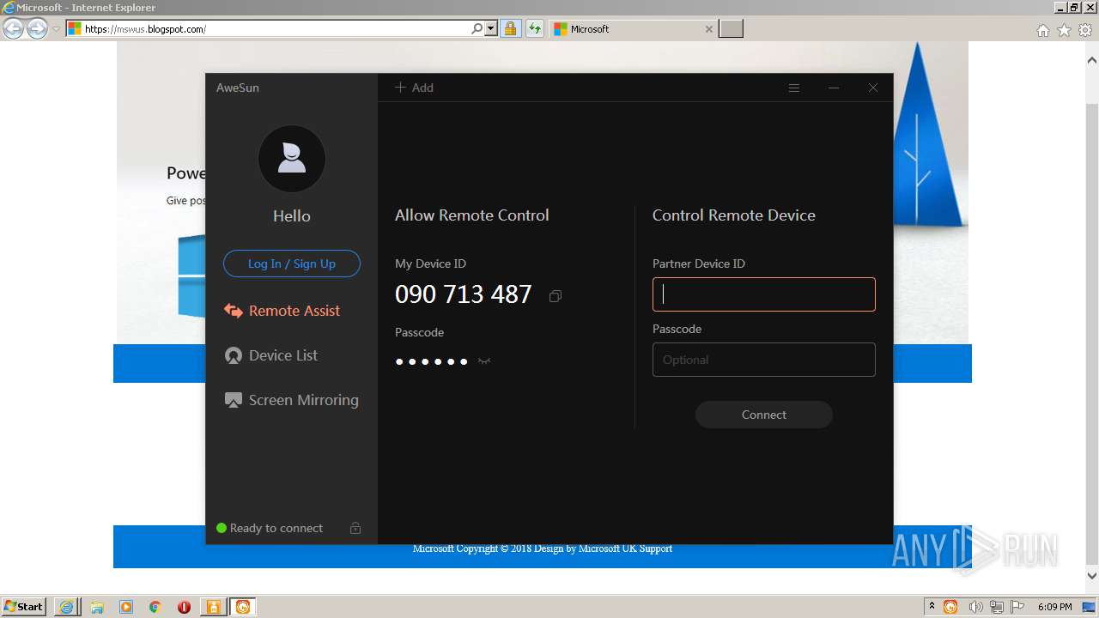Image resolution: width=1099 pixels, height=618 pixels.
Task: Click the Action Center flag tray icon
Action: pyautogui.click(x=1018, y=607)
